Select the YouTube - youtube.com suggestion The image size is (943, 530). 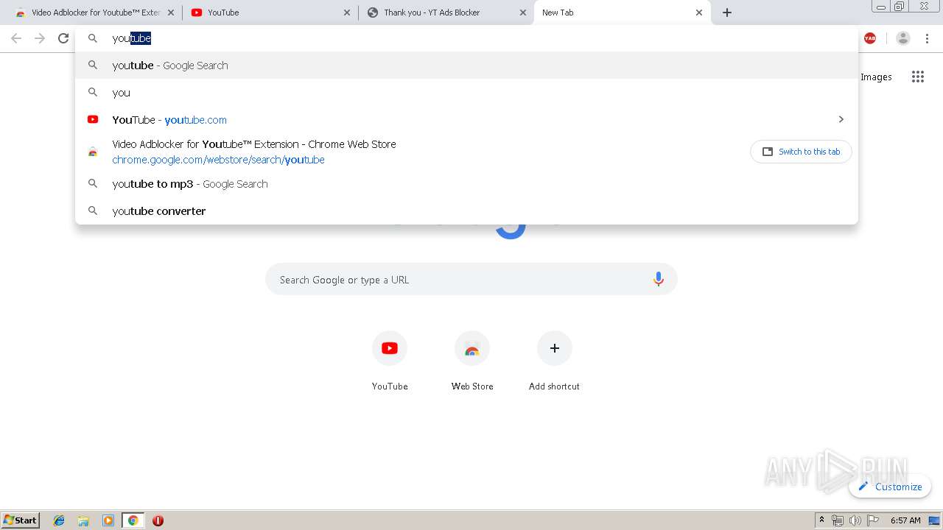click(x=466, y=120)
